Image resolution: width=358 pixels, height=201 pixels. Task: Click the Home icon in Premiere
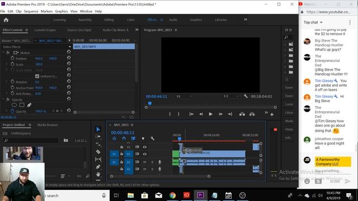[6, 20]
